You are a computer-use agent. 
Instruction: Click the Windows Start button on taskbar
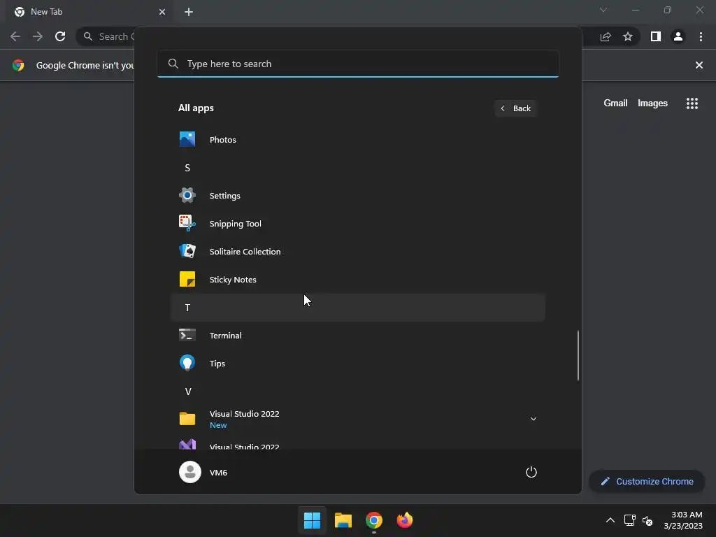(x=313, y=520)
